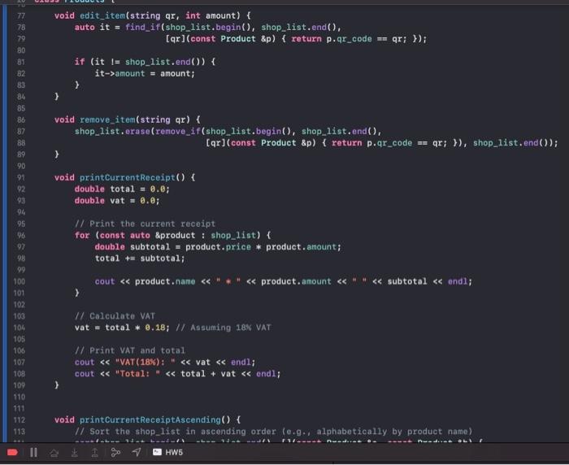This screenshot has height=465, width=569.
Task: Click the Step Over debug icon
Action: tap(54, 452)
